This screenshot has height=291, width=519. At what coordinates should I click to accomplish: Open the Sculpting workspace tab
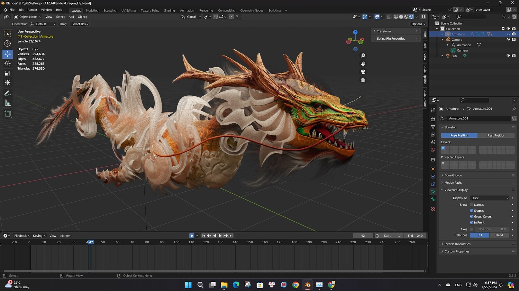pyautogui.click(x=110, y=10)
